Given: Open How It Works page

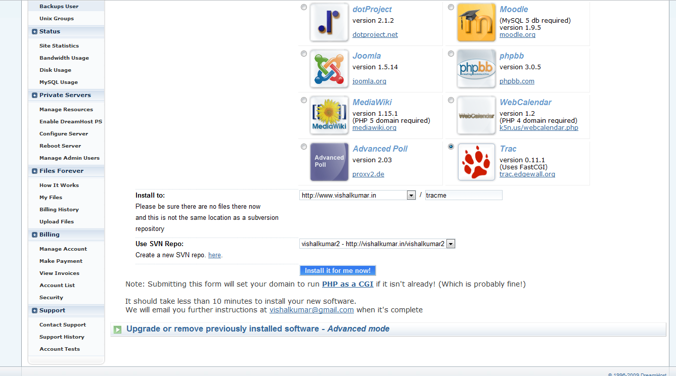Looking at the screenshot, I should pyautogui.click(x=59, y=185).
